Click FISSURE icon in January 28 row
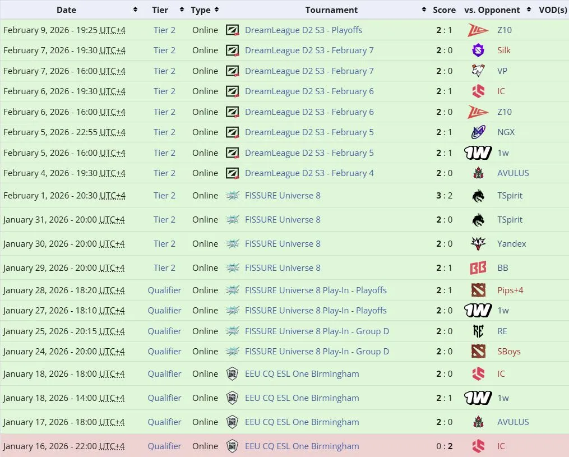The image size is (569, 457). (x=232, y=290)
